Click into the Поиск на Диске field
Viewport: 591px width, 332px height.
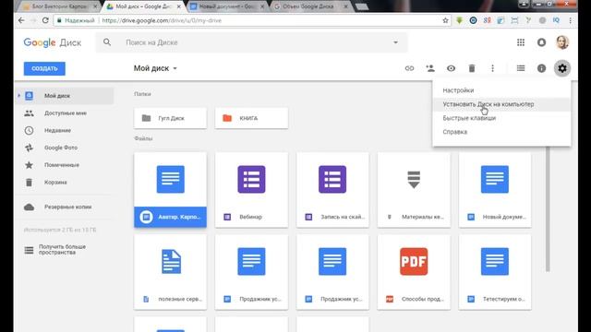(251, 42)
